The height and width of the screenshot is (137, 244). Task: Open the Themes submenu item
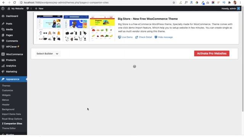pyautogui.click(x=6, y=86)
